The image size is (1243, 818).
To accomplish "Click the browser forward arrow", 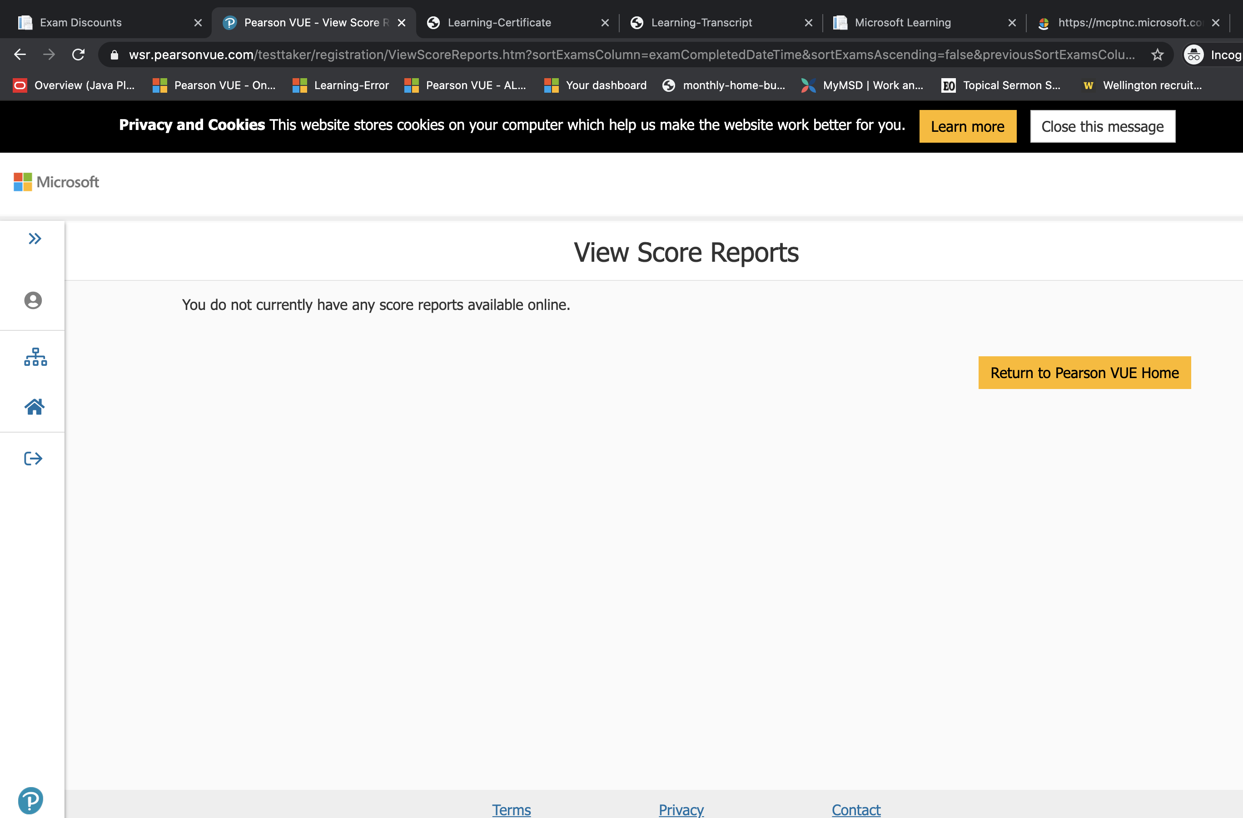I will [49, 55].
